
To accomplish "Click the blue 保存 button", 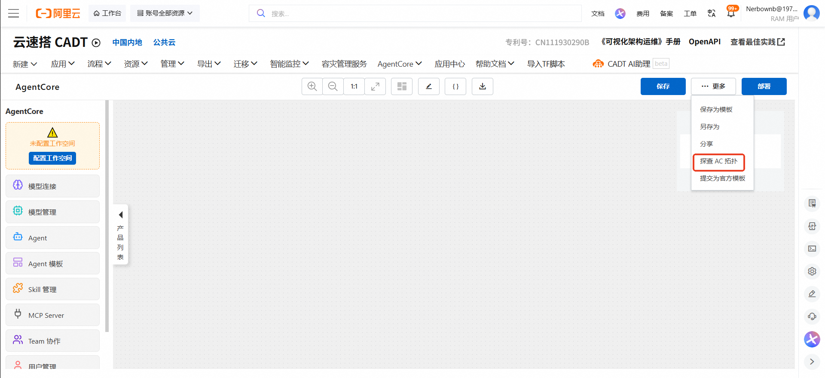I will pyautogui.click(x=663, y=86).
